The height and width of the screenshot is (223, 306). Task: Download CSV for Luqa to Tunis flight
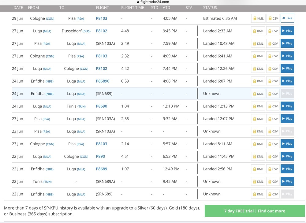(273, 106)
